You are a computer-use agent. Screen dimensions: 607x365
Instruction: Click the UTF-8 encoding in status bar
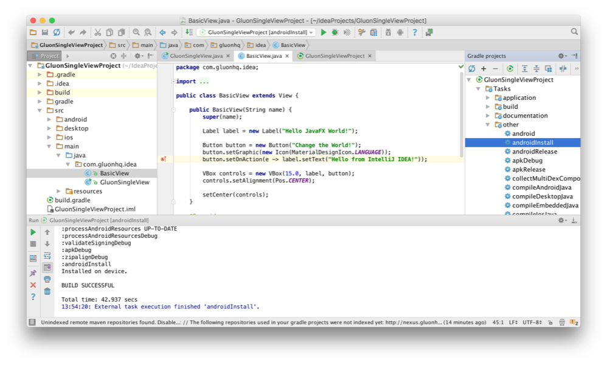(532, 322)
